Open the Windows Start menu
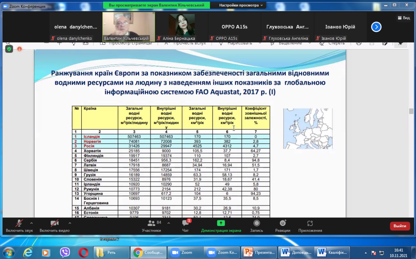This screenshot has height=259, width=416. pyautogui.click(x=8, y=252)
